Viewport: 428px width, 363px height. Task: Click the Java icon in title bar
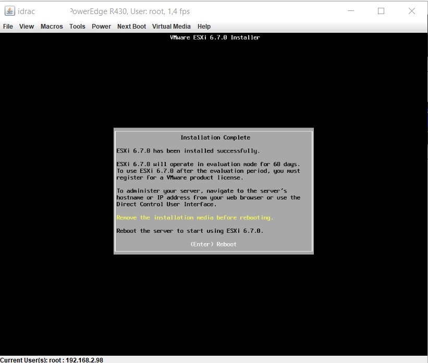(9, 11)
